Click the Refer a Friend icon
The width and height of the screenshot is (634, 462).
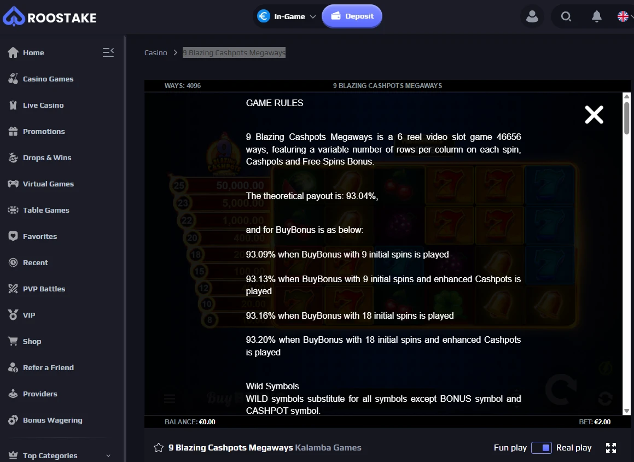(13, 367)
